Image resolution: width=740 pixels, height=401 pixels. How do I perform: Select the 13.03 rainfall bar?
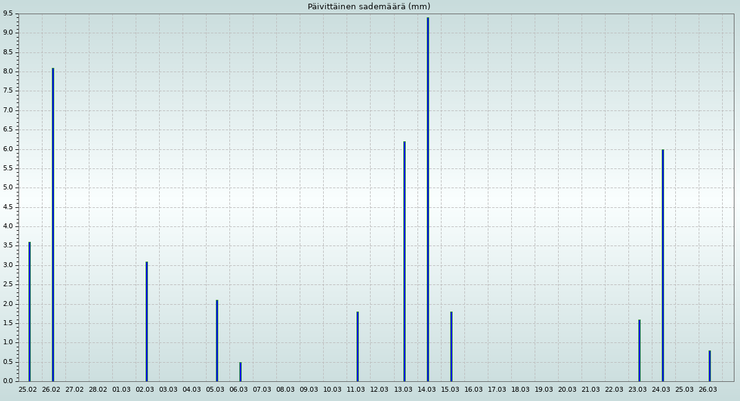point(404,262)
